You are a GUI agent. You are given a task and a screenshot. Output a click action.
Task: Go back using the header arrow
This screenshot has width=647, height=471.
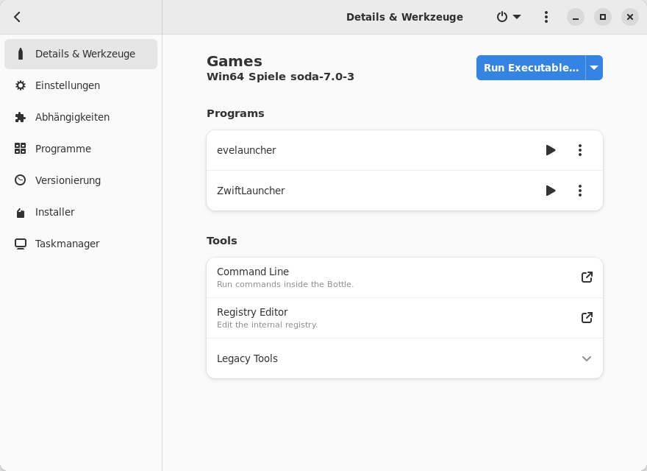[17, 17]
